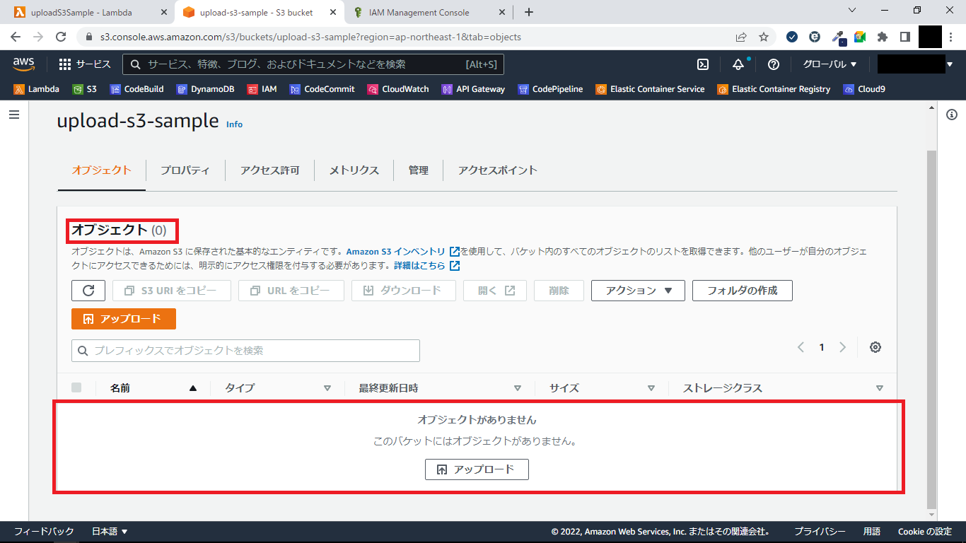This screenshot has height=543, width=966.
Task: Click the notifications bell icon
Action: pos(738,64)
